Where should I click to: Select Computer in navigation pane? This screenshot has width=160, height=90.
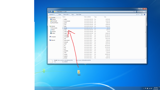coord(52,37)
